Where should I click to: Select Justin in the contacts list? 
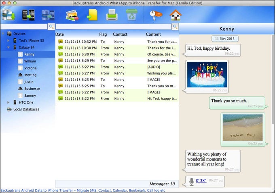pos(29,82)
